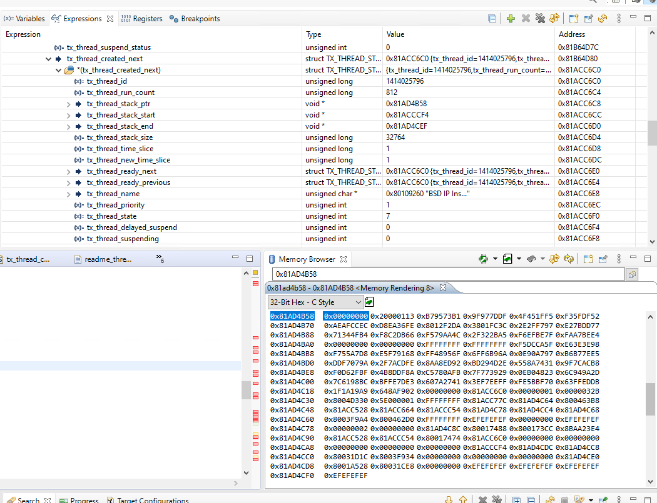Open Memory Browser in new window
The image size is (657, 503).
click(x=587, y=258)
